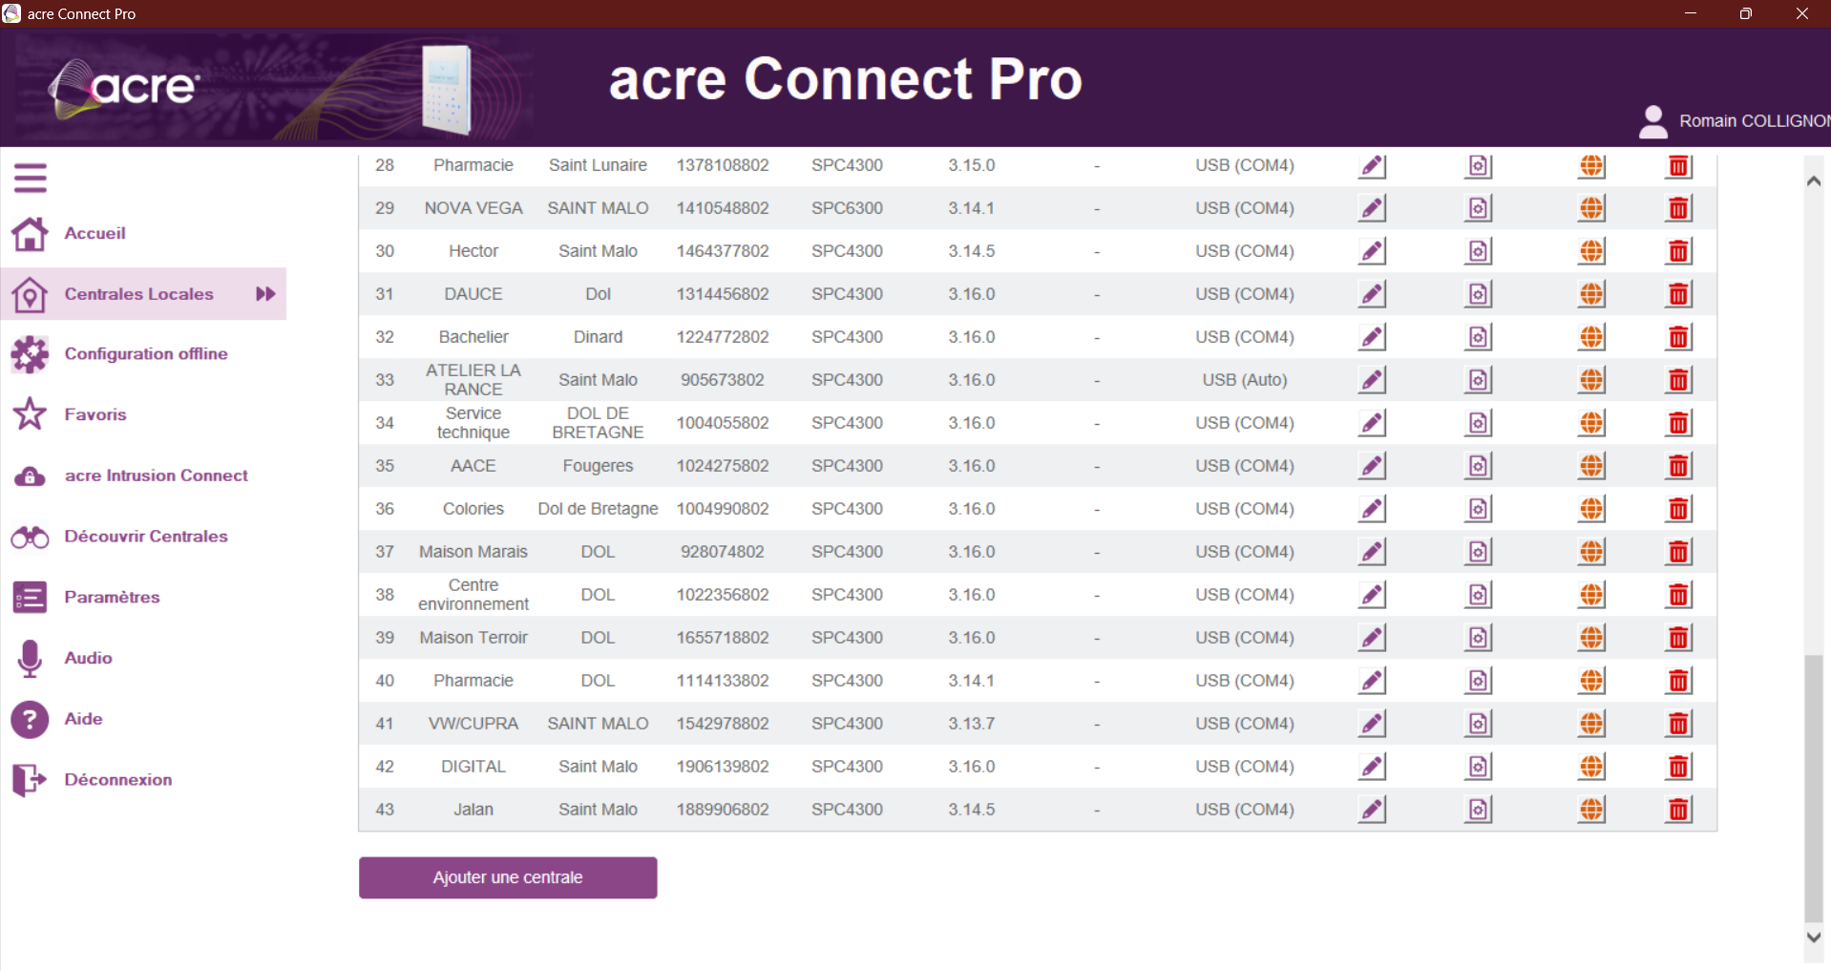This screenshot has width=1831, height=971.
Task: Click the user profile avatar icon
Action: coord(1653,121)
